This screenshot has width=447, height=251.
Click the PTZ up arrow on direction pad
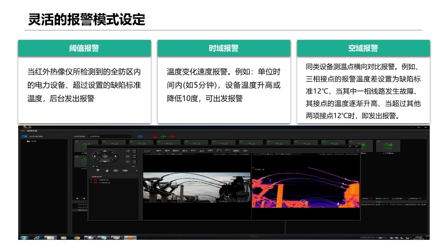[x=105, y=151]
